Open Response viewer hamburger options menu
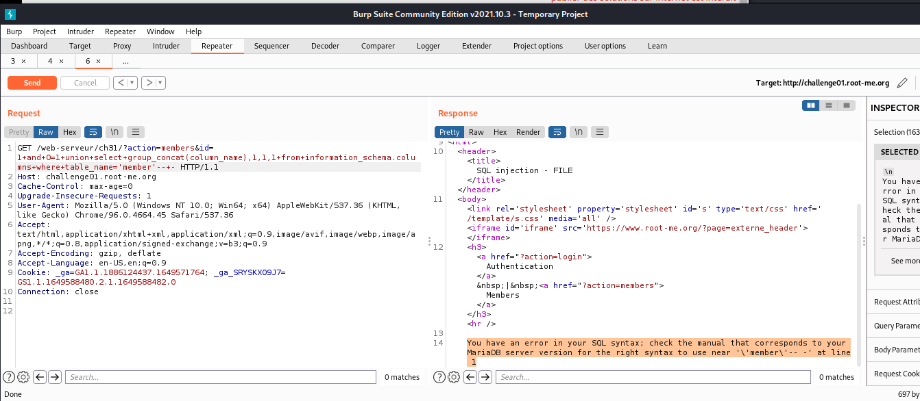The image size is (920, 401). click(x=599, y=132)
